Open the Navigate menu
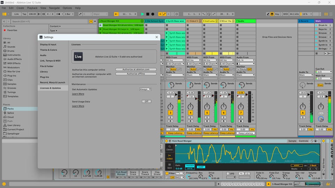This screenshot has height=188, width=335. (54, 8)
